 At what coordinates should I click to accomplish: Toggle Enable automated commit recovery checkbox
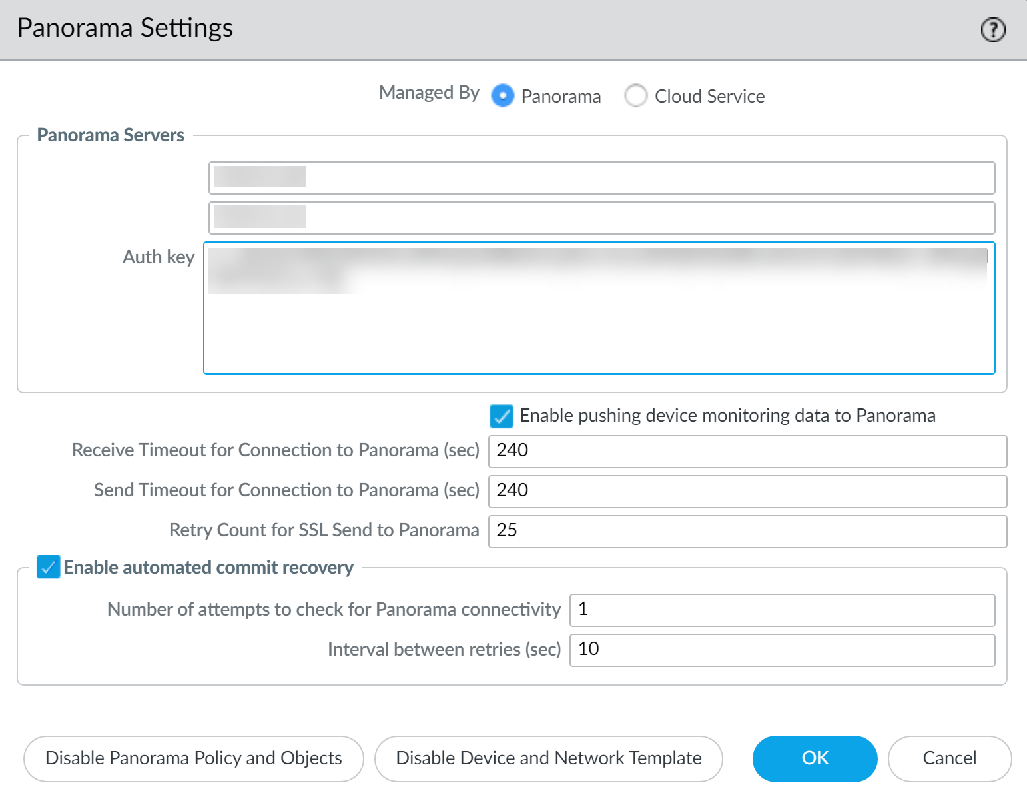[49, 567]
